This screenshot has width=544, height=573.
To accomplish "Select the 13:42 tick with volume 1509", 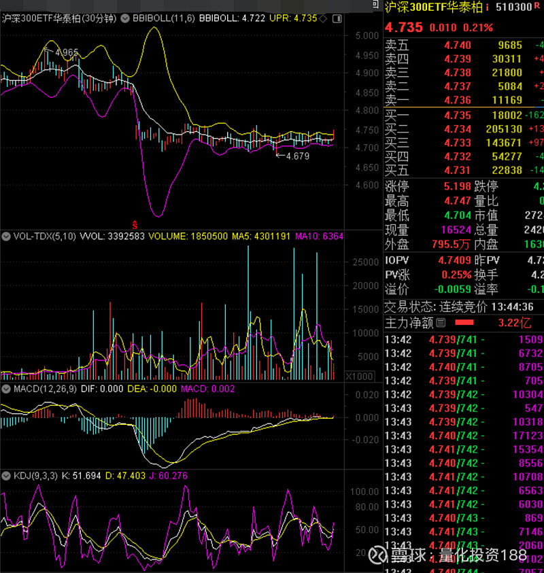I will [x=464, y=340].
